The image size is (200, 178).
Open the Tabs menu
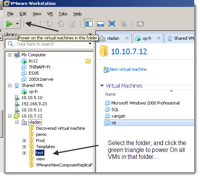63,14
